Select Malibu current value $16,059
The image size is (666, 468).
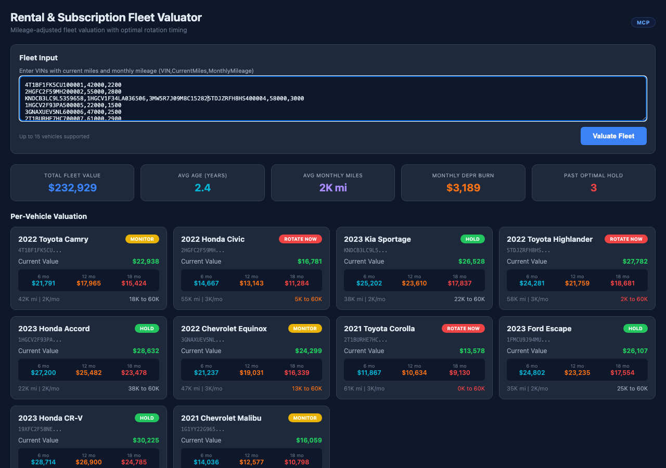pyautogui.click(x=309, y=440)
